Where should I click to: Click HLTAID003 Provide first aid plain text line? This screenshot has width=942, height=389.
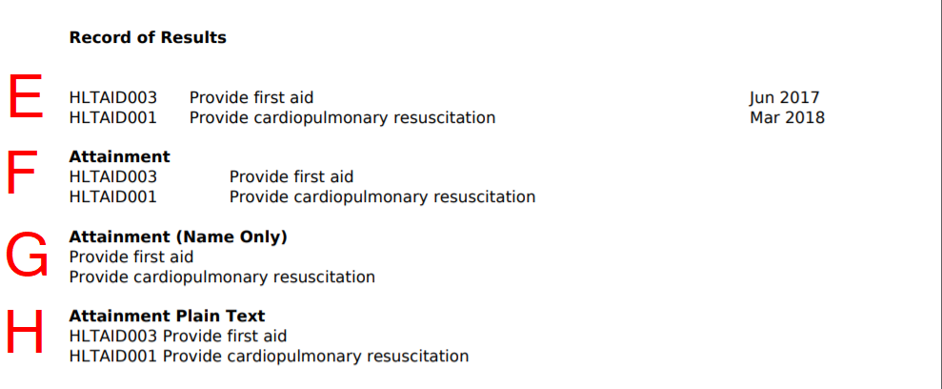click(178, 337)
